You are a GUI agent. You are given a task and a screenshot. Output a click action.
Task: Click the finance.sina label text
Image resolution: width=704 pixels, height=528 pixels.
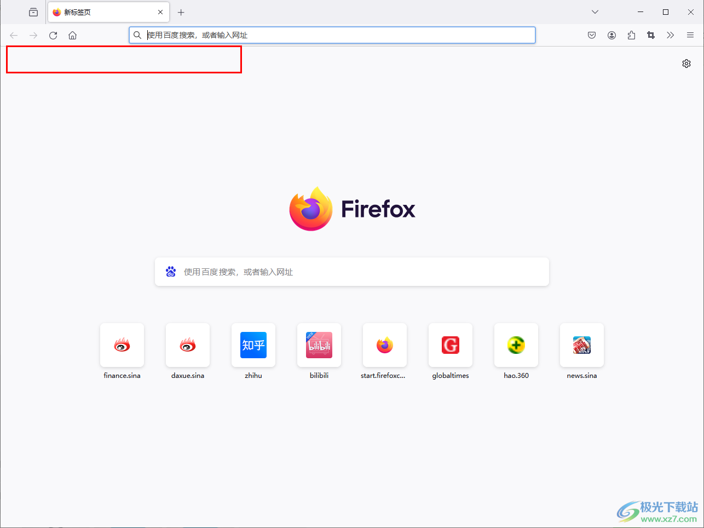point(122,376)
